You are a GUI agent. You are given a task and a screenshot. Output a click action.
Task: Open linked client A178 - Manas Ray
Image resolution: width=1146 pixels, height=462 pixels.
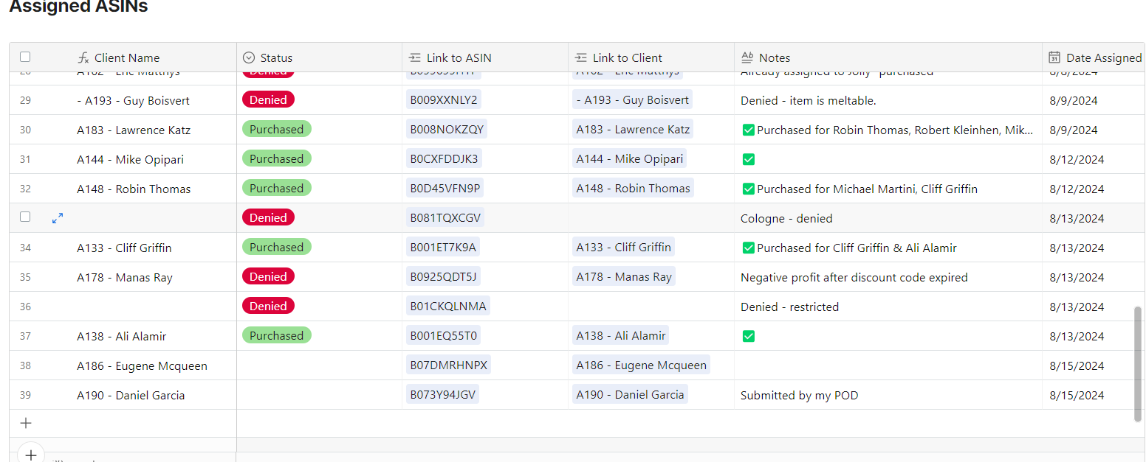[624, 276]
